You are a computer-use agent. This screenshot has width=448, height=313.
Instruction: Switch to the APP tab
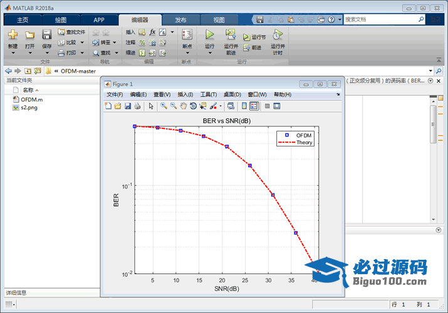pos(99,20)
